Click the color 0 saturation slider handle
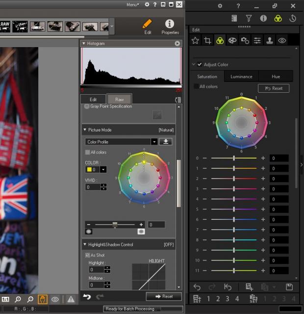Image resolution: width=304 pixels, height=314 pixels. (x=234, y=158)
